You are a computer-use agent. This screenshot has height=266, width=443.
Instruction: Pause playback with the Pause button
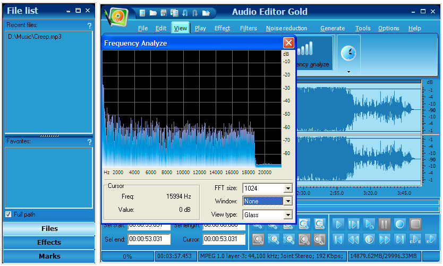tap(384, 225)
